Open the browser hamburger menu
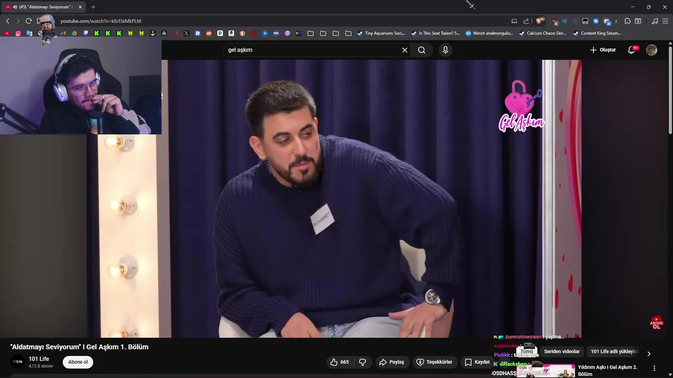This screenshot has width=673, height=378. pos(665,21)
